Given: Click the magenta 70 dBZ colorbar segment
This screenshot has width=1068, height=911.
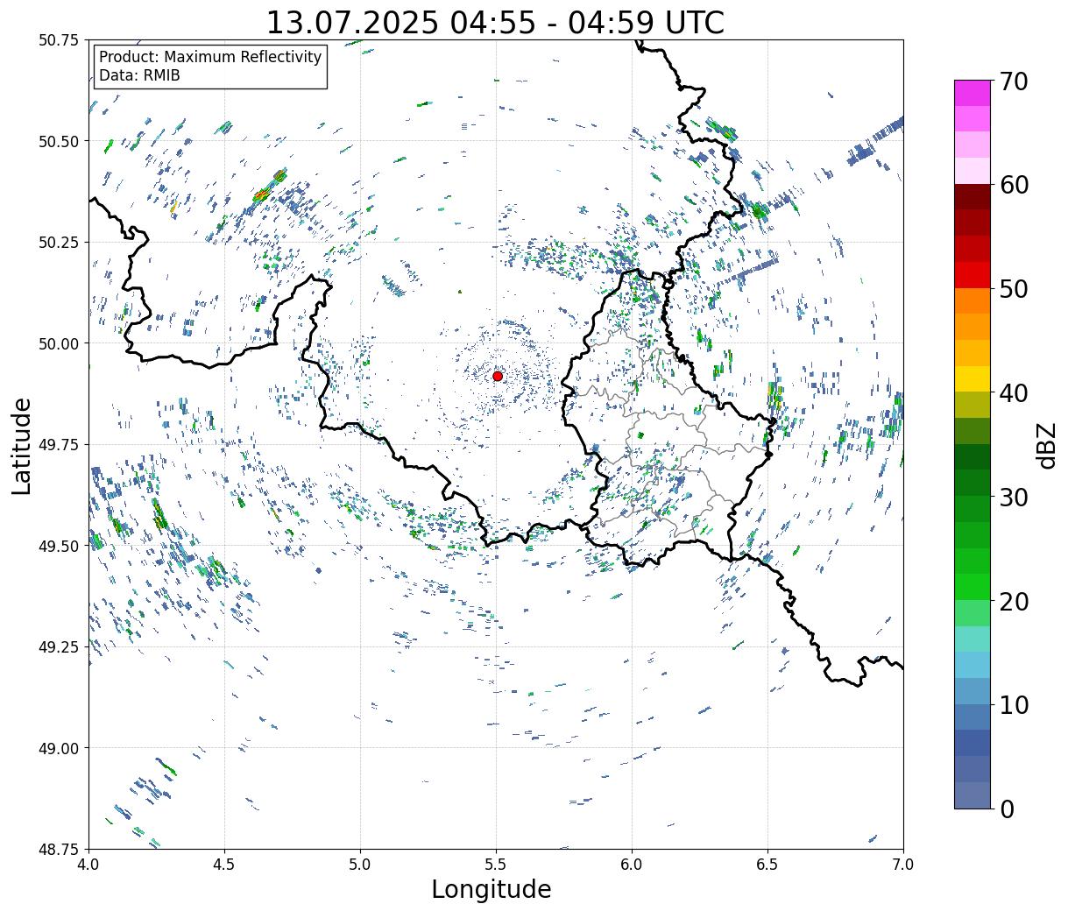Looking at the screenshot, I should 973,93.
